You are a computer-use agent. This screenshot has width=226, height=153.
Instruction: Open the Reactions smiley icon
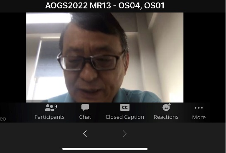click(166, 108)
